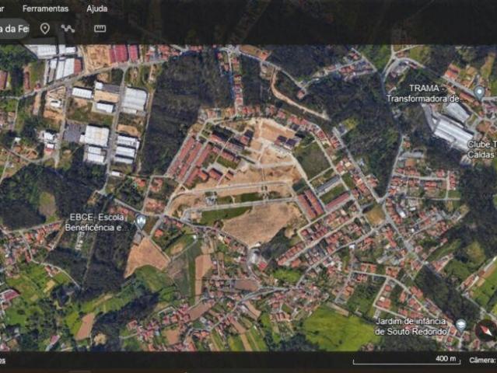The height and width of the screenshot is (373, 497).
Task: Select the draw path tool icon
Action: click(68, 29)
